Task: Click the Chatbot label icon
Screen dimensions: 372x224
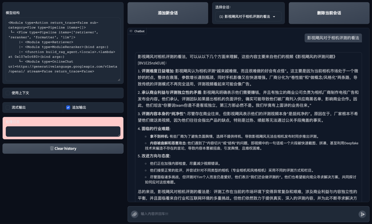Action: pos(131,31)
